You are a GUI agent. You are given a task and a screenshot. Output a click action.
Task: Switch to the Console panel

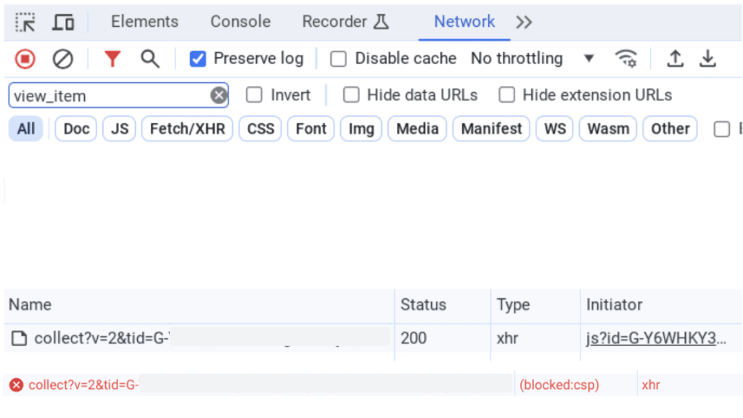239,22
